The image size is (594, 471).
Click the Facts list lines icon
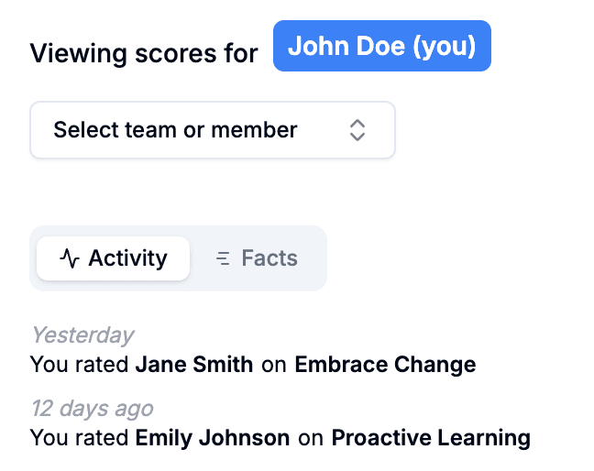click(x=223, y=258)
